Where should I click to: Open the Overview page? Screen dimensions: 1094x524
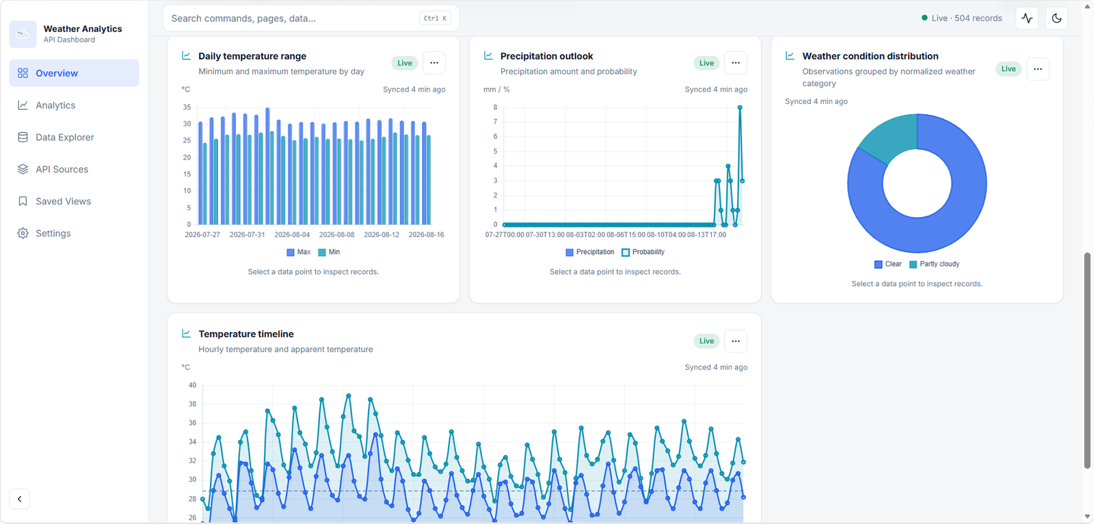(74, 73)
